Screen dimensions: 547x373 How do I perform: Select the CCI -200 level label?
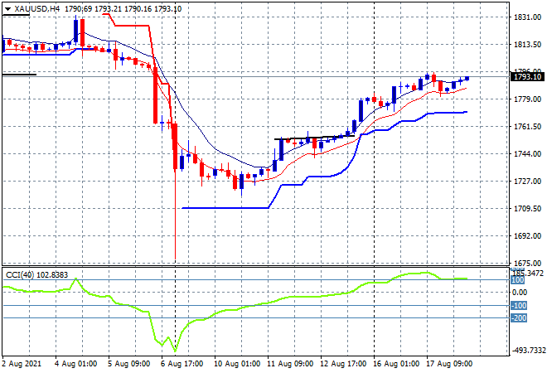(x=519, y=317)
